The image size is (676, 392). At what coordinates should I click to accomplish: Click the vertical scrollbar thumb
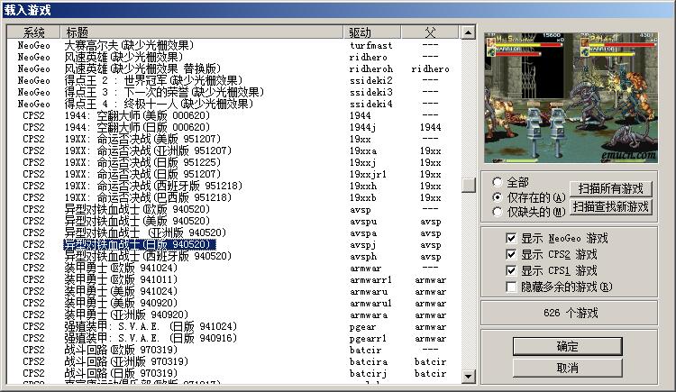click(468, 186)
